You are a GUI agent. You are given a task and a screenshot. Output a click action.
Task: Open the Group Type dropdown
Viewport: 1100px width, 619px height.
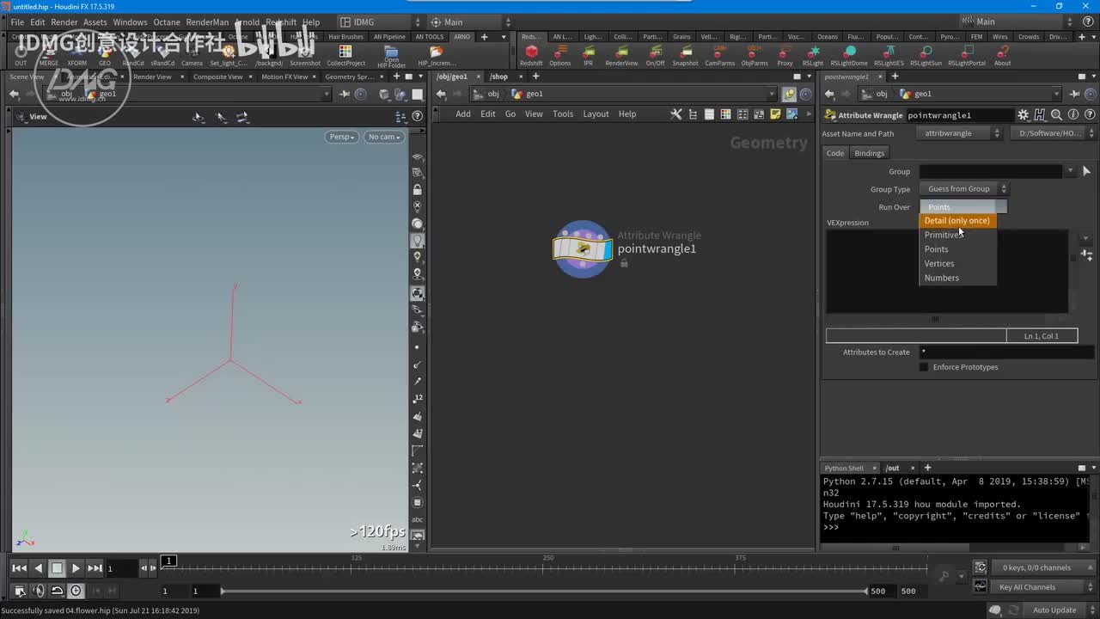(x=963, y=189)
